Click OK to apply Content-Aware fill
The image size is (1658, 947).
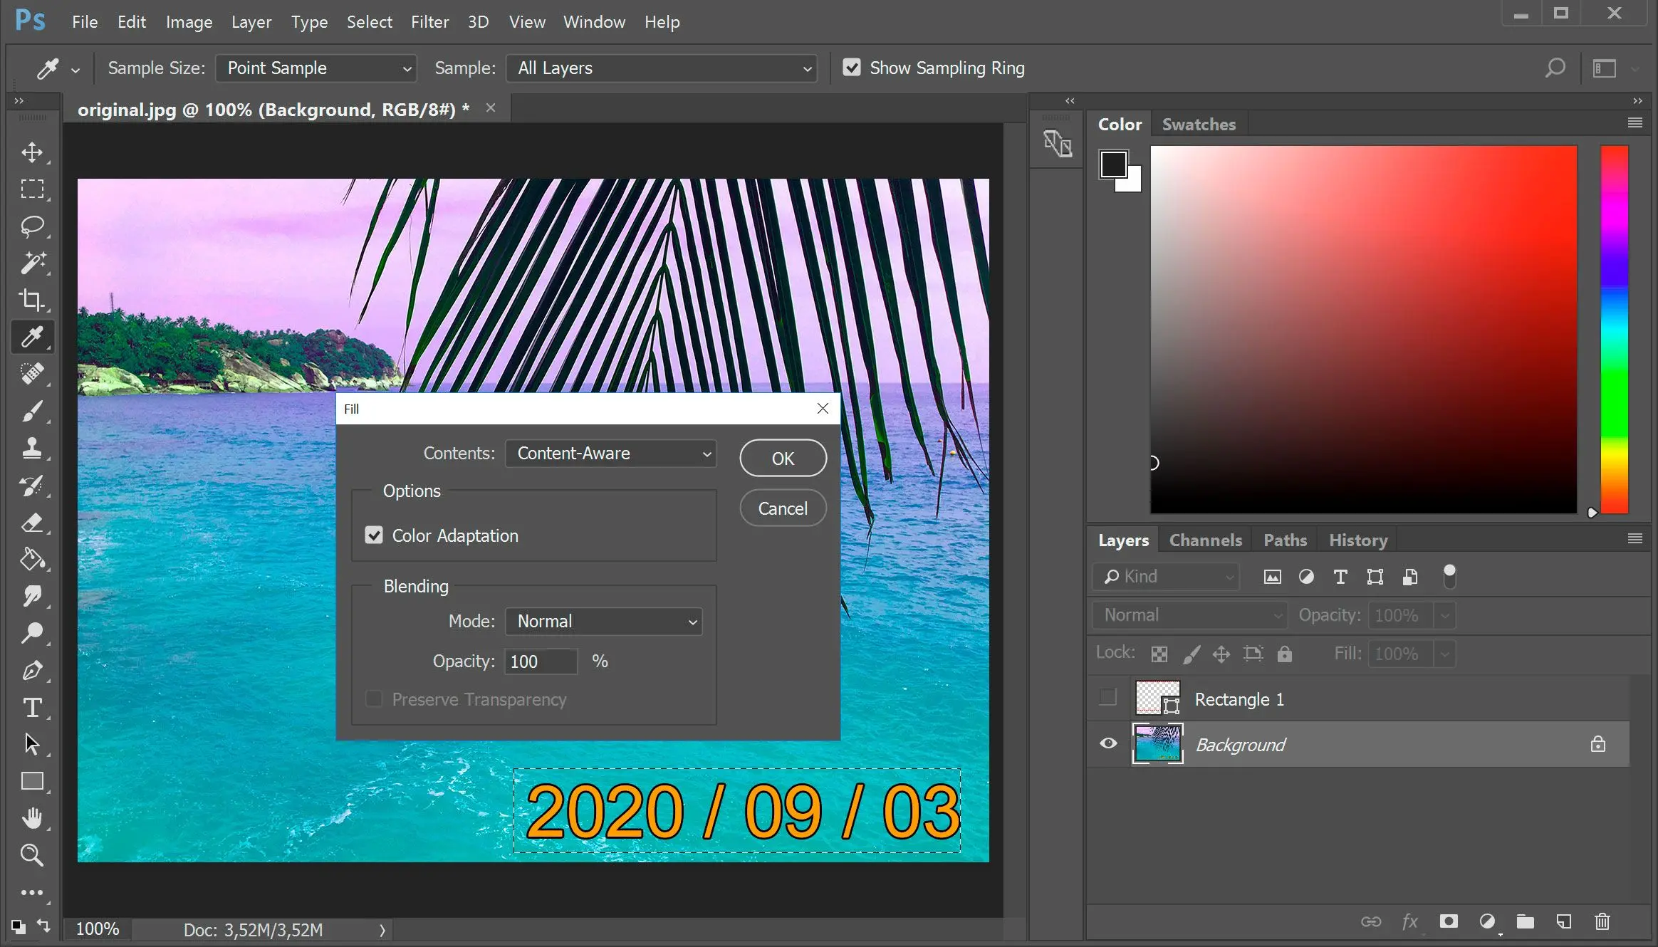click(x=783, y=458)
